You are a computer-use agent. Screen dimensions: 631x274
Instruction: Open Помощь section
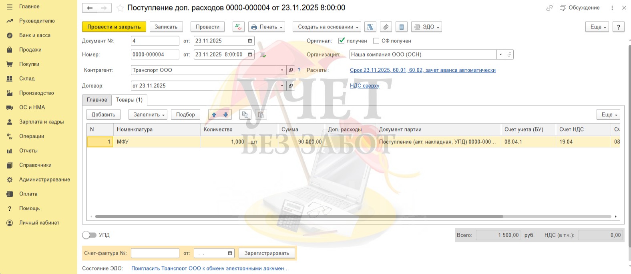point(30,208)
